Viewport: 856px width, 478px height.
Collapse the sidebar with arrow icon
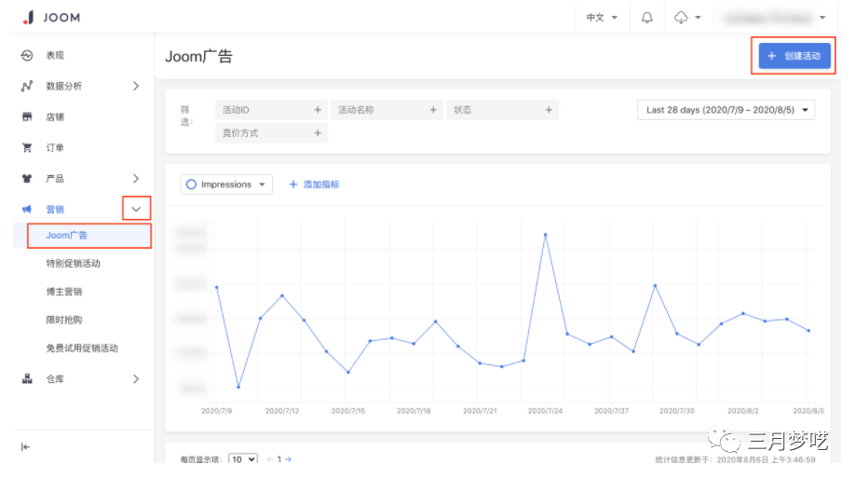point(25,447)
